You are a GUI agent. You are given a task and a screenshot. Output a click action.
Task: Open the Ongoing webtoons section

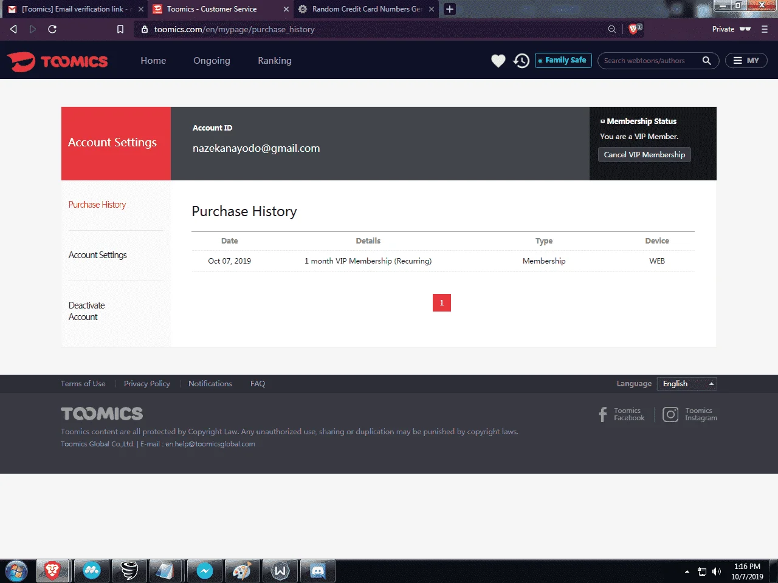click(212, 61)
